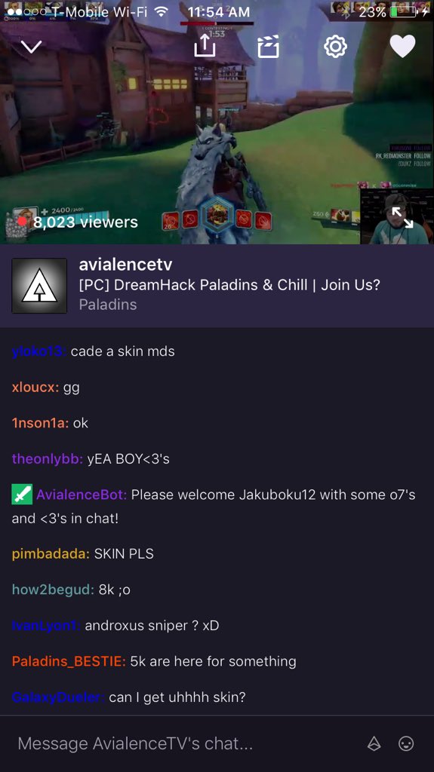The image size is (434, 772).
Task: Expand video to fullscreen with arrows icon
Action: 402,218
